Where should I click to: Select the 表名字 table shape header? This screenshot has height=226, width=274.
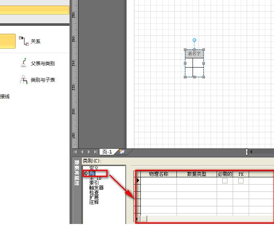(x=194, y=53)
